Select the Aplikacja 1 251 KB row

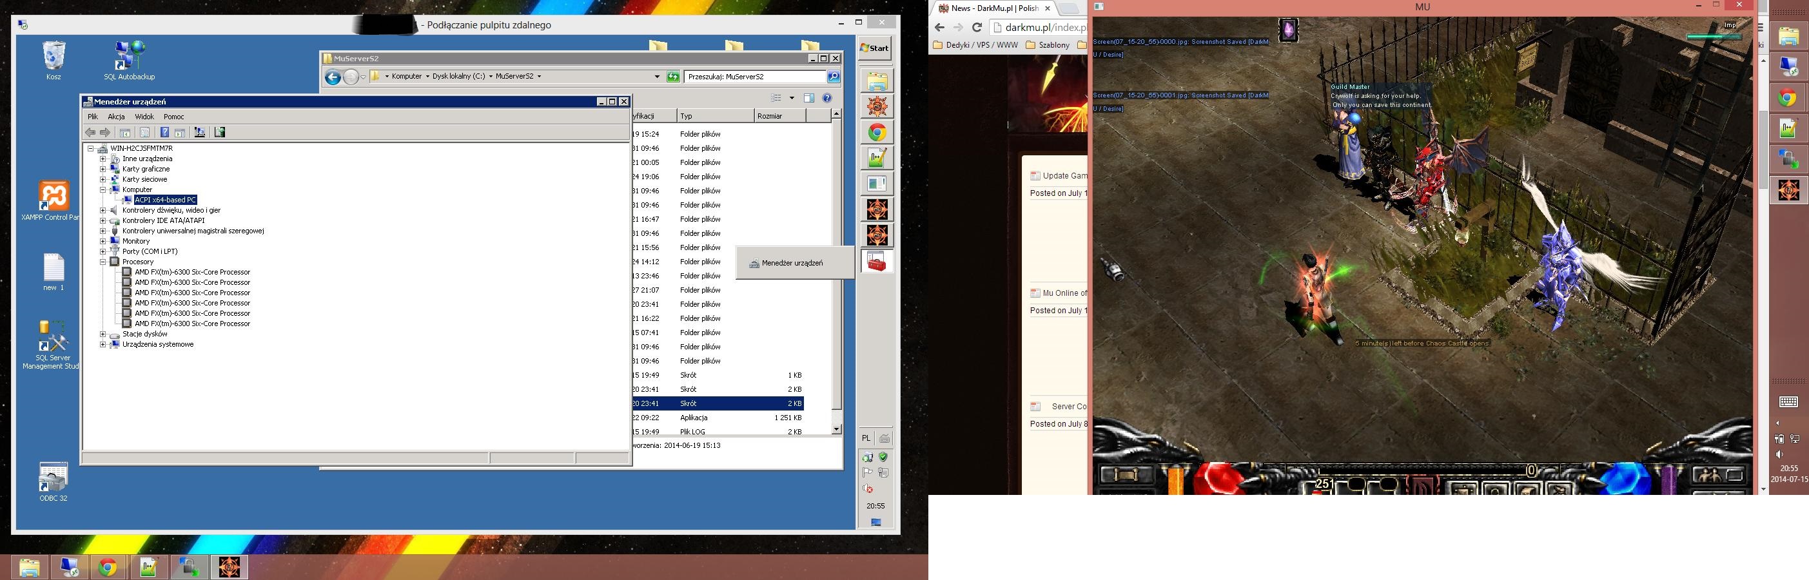(x=718, y=418)
